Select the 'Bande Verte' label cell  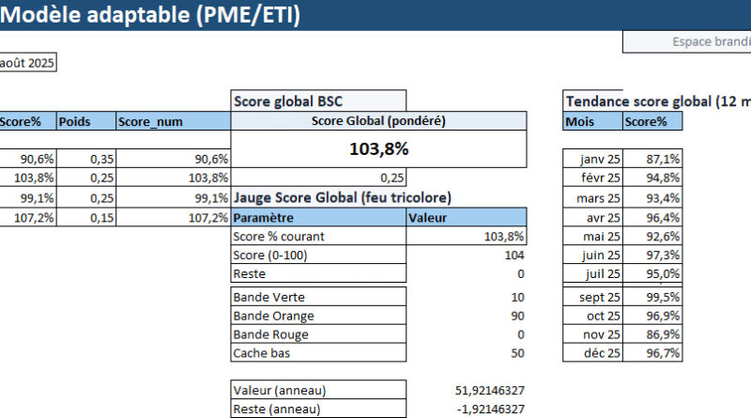[x=318, y=297]
